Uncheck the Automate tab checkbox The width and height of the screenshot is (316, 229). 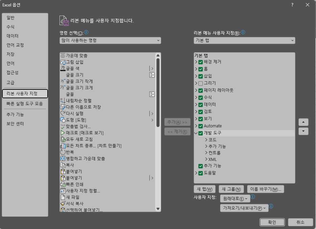click(x=200, y=126)
